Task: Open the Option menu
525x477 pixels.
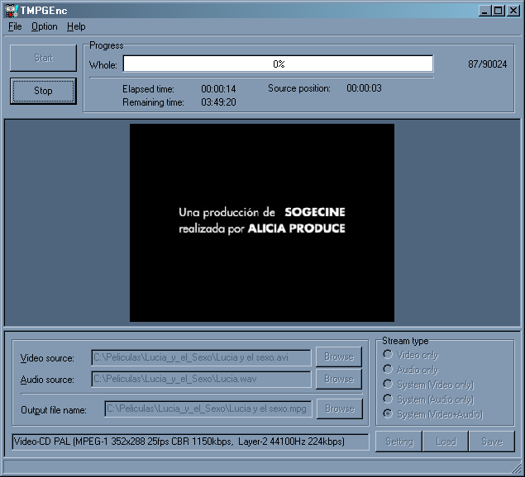Action: click(45, 26)
